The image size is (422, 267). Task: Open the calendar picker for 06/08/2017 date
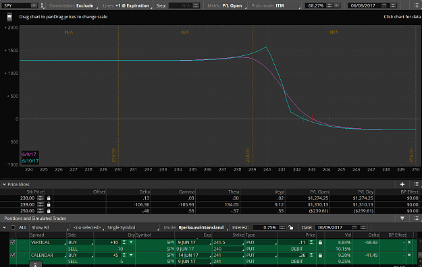click(384, 5)
